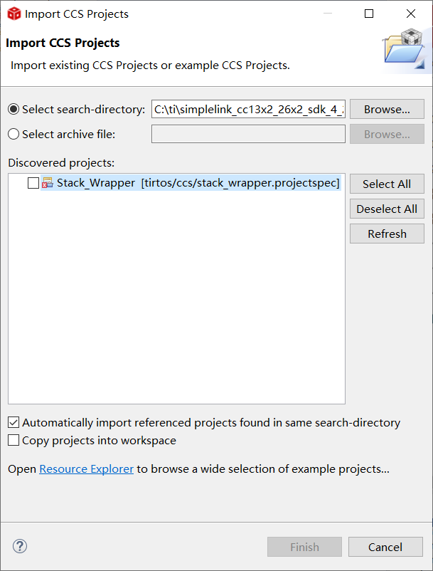Select the search-directory radio button
Screen dimensions: 433x571
[x=14, y=110]
